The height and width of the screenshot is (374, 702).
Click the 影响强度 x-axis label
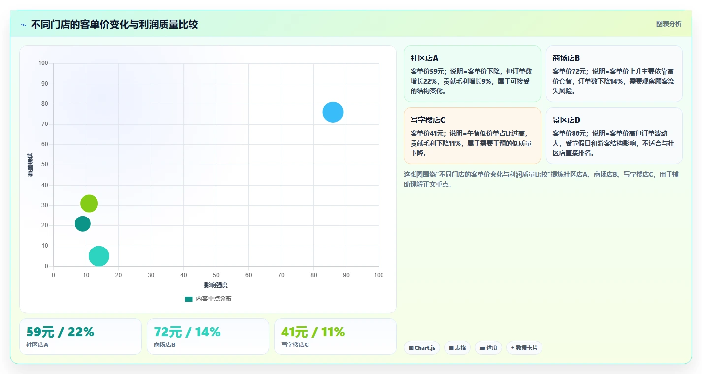(x=216, y=285)
